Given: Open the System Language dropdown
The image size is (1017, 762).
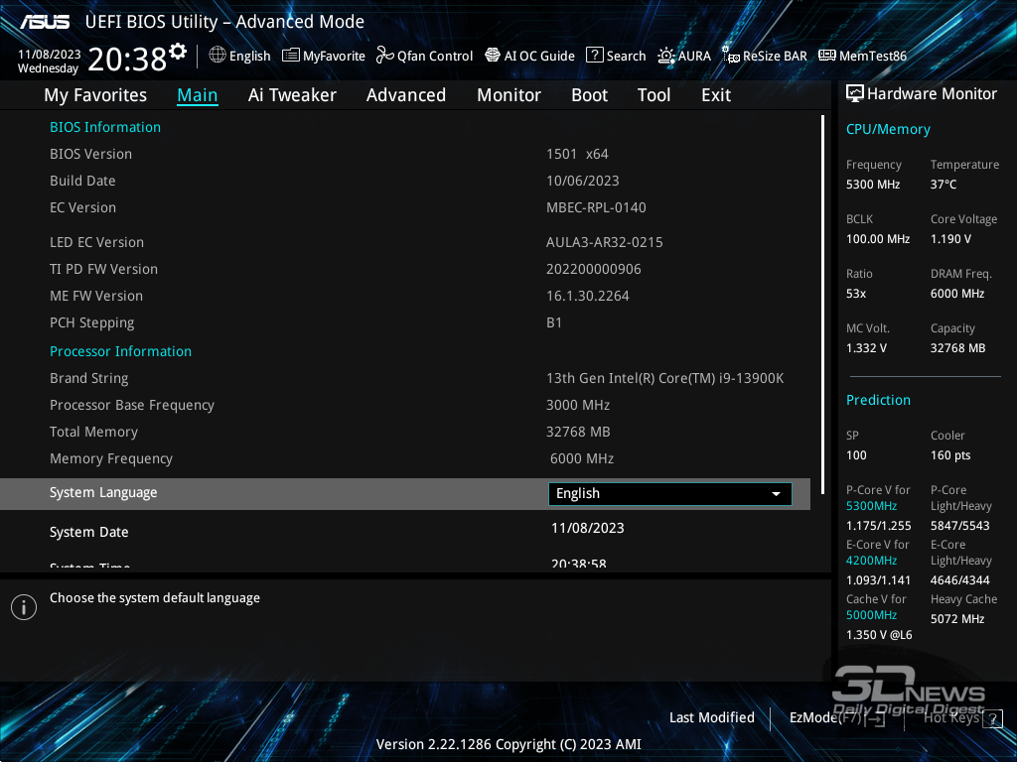Looking at the screenshot, I should pyautogui.click(x=670, y=494).
